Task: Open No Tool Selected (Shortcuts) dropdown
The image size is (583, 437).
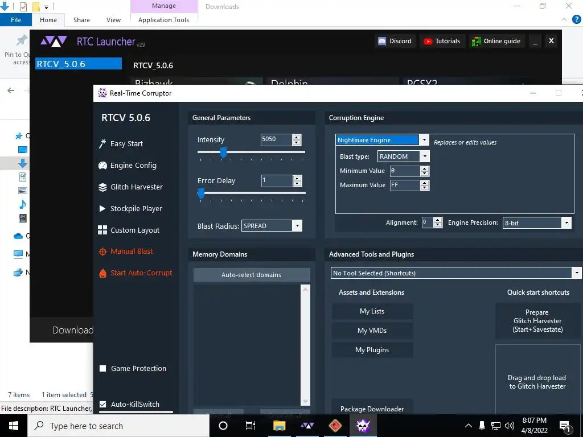Action: 576,273
